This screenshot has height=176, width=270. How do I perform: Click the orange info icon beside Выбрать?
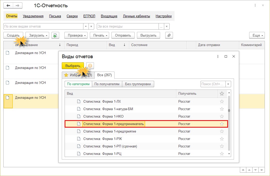point(90,66)
